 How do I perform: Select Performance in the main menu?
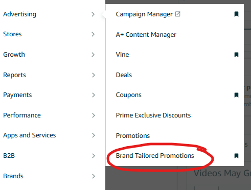(x=22, y=115)
